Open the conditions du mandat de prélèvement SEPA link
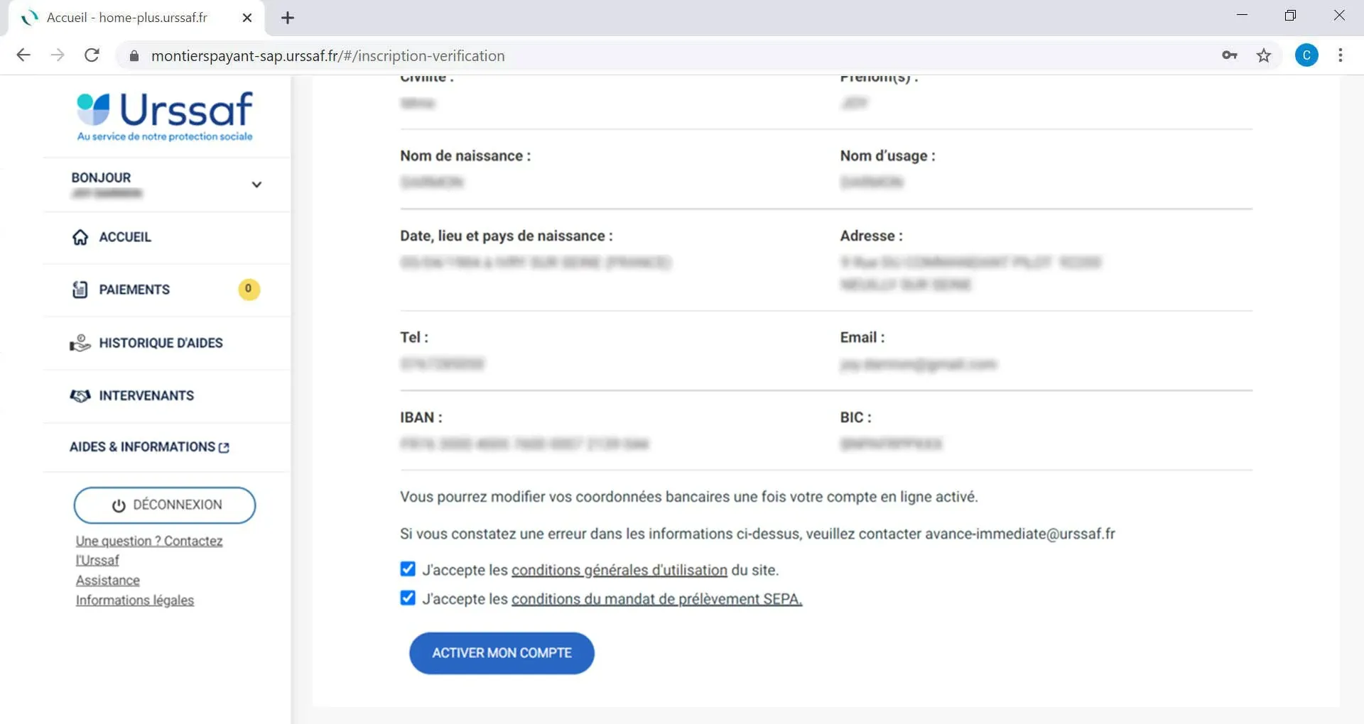The image size is (1364, 724). (656, 599)
